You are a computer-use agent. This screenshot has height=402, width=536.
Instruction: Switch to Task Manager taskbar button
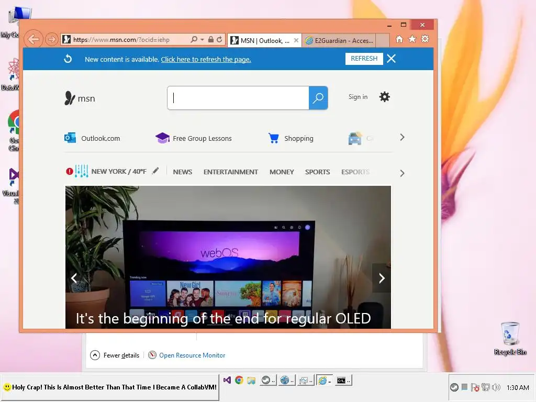click(306, 380)
